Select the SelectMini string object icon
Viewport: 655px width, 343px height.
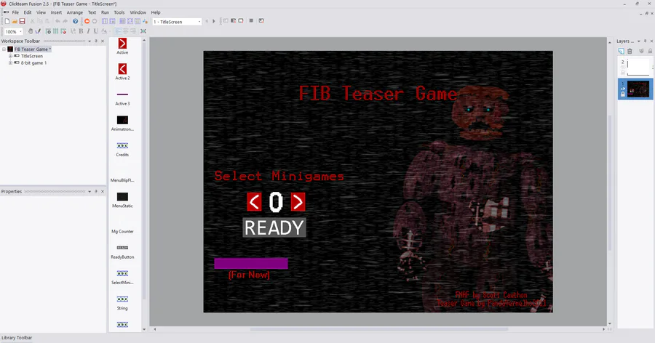point(122,273)
